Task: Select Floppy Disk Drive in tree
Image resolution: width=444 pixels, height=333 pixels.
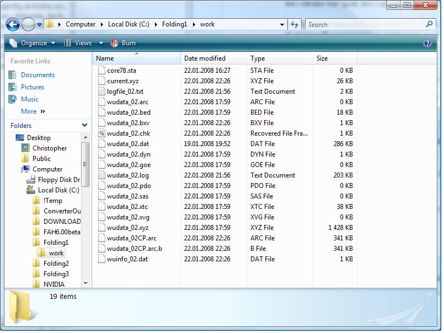Action: pyautogui.click(x=59, y=180)
